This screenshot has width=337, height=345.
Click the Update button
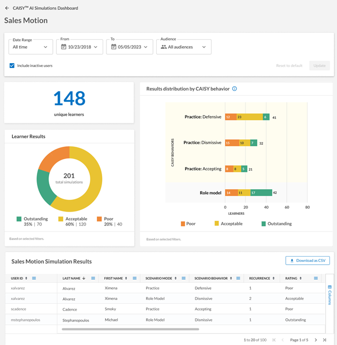319,65
